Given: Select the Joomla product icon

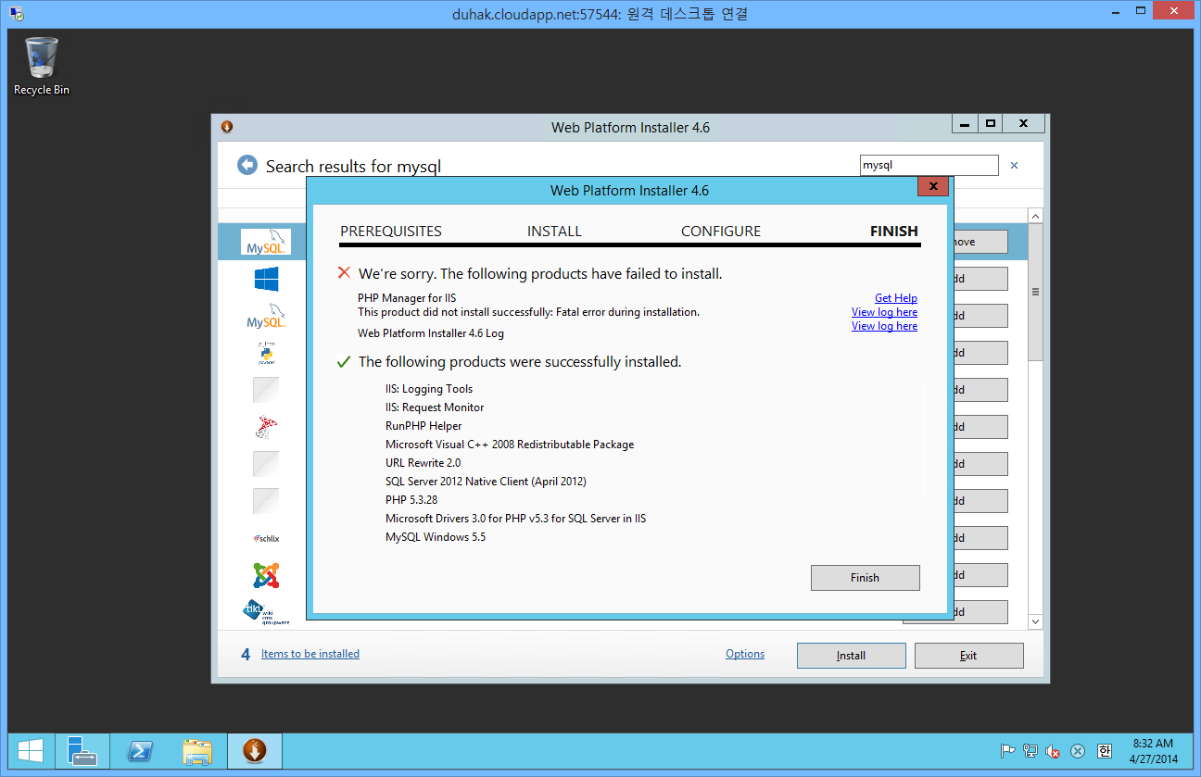Looking at the screenshot, I should [266, 575].
